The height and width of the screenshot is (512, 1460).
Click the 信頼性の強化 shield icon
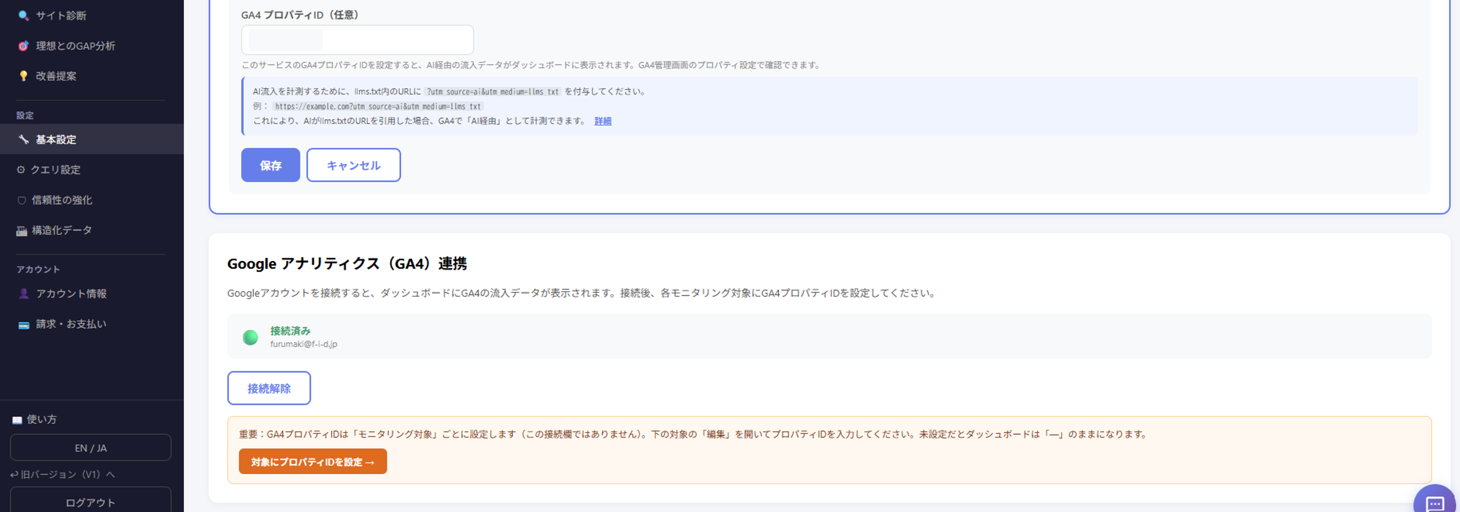[x=22, y=200]
